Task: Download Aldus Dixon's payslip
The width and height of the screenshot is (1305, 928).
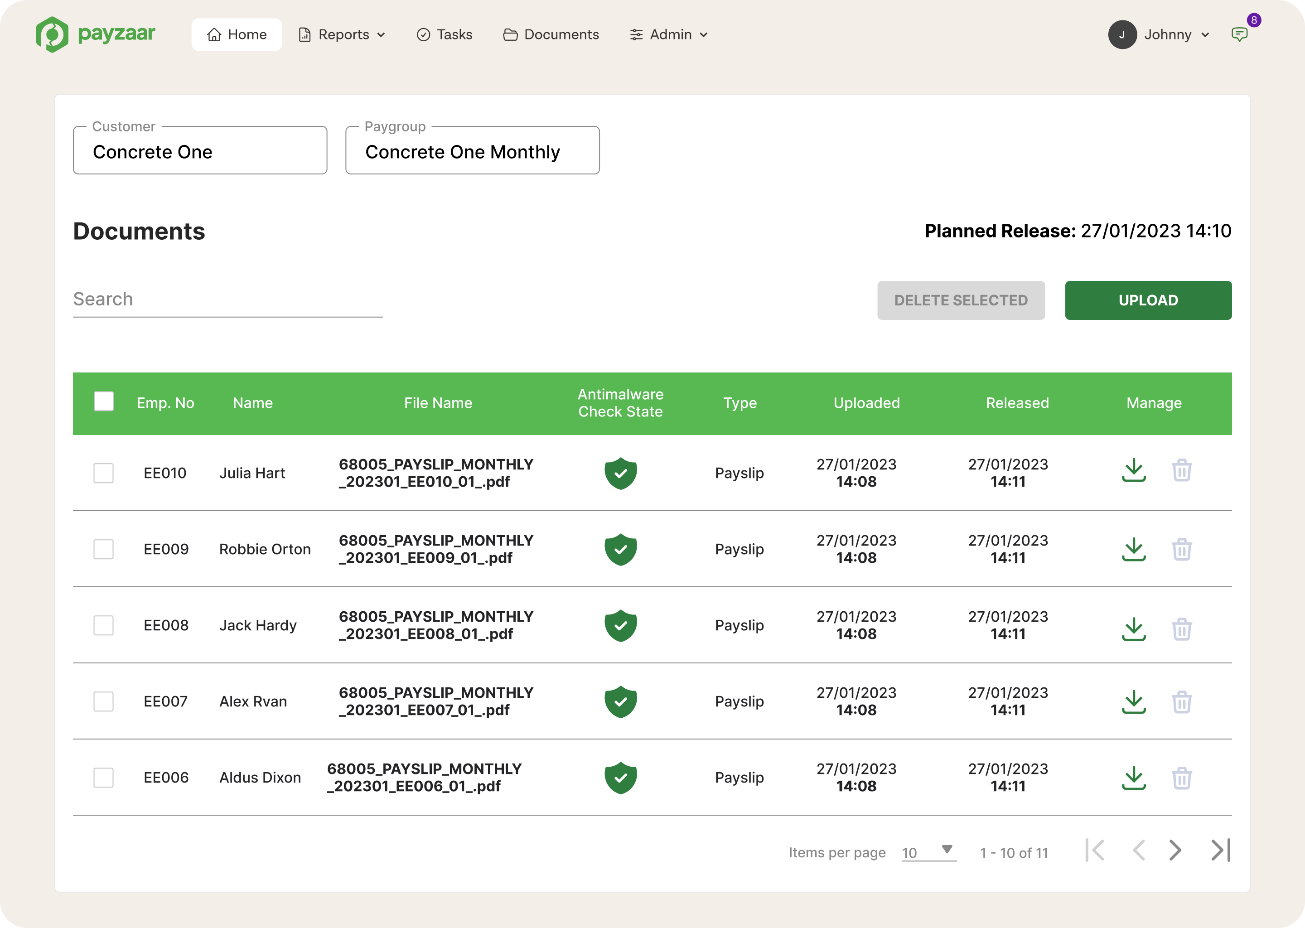Action: [1134, 778]
